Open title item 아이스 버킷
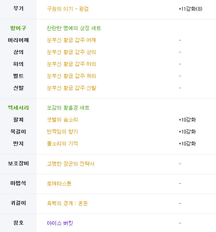 tap(60, 223)
